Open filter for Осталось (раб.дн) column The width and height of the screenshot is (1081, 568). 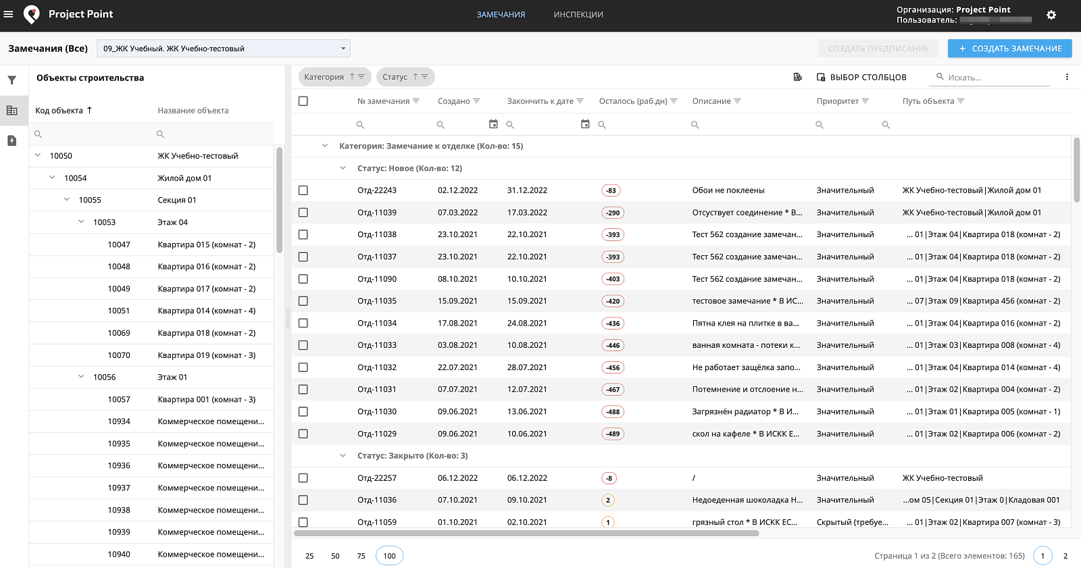coord(674,101)
